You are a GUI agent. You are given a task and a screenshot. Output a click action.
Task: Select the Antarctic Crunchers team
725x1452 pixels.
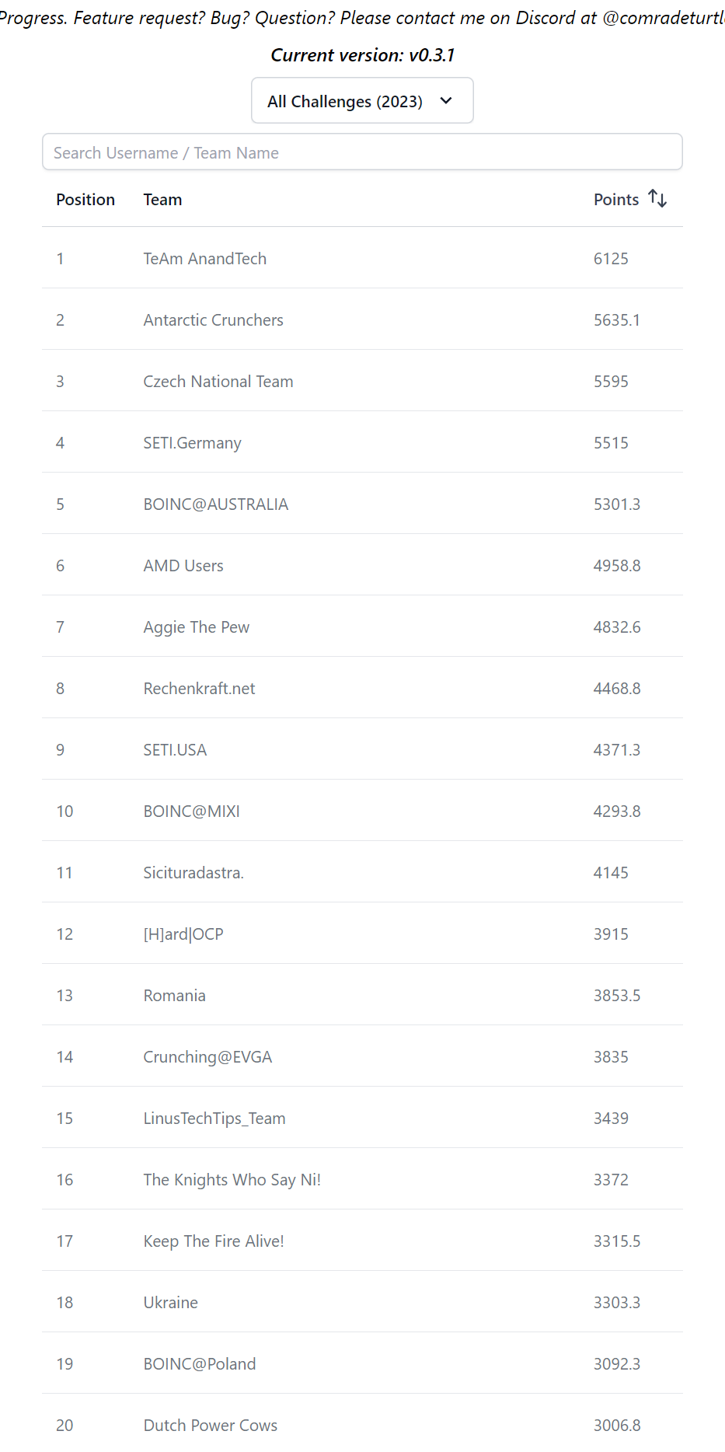(213, 320)
